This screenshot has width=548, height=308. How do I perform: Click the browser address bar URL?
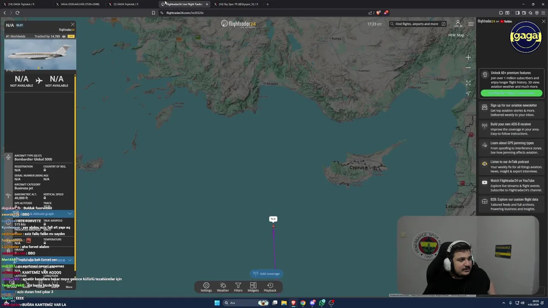185,13
